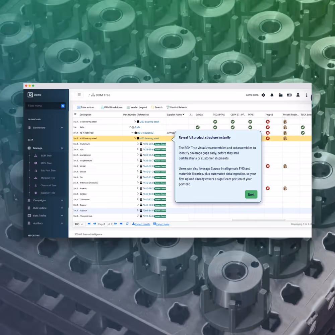Toggle the sidebar hamburger button
The height and width of the screenshot is (335, 335).
coord(79,95)
